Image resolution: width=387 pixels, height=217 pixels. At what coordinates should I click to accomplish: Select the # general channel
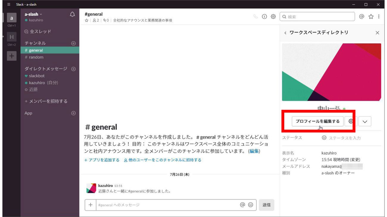[50, 50]
